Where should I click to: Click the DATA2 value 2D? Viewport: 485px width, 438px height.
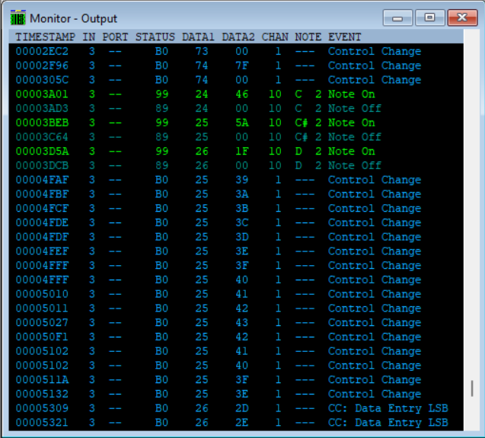tap(241, 408)
